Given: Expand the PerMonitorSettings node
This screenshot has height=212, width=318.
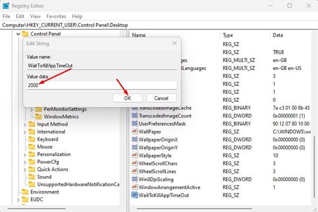Looking at the screenshot, I should 32,110.
